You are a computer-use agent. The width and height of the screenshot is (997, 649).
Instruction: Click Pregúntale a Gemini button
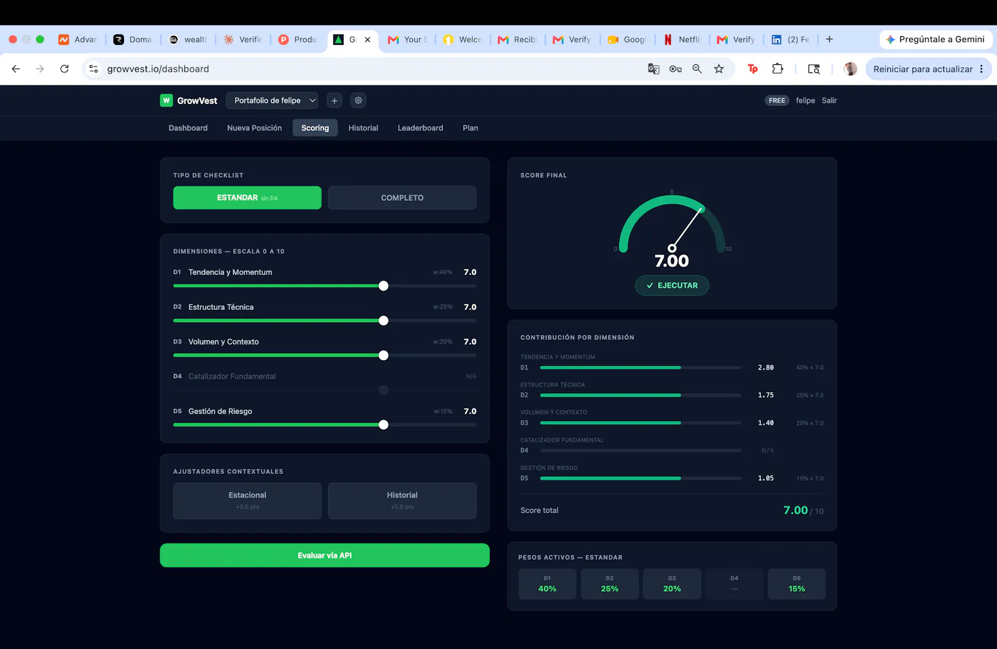click(x=935, y=39)
